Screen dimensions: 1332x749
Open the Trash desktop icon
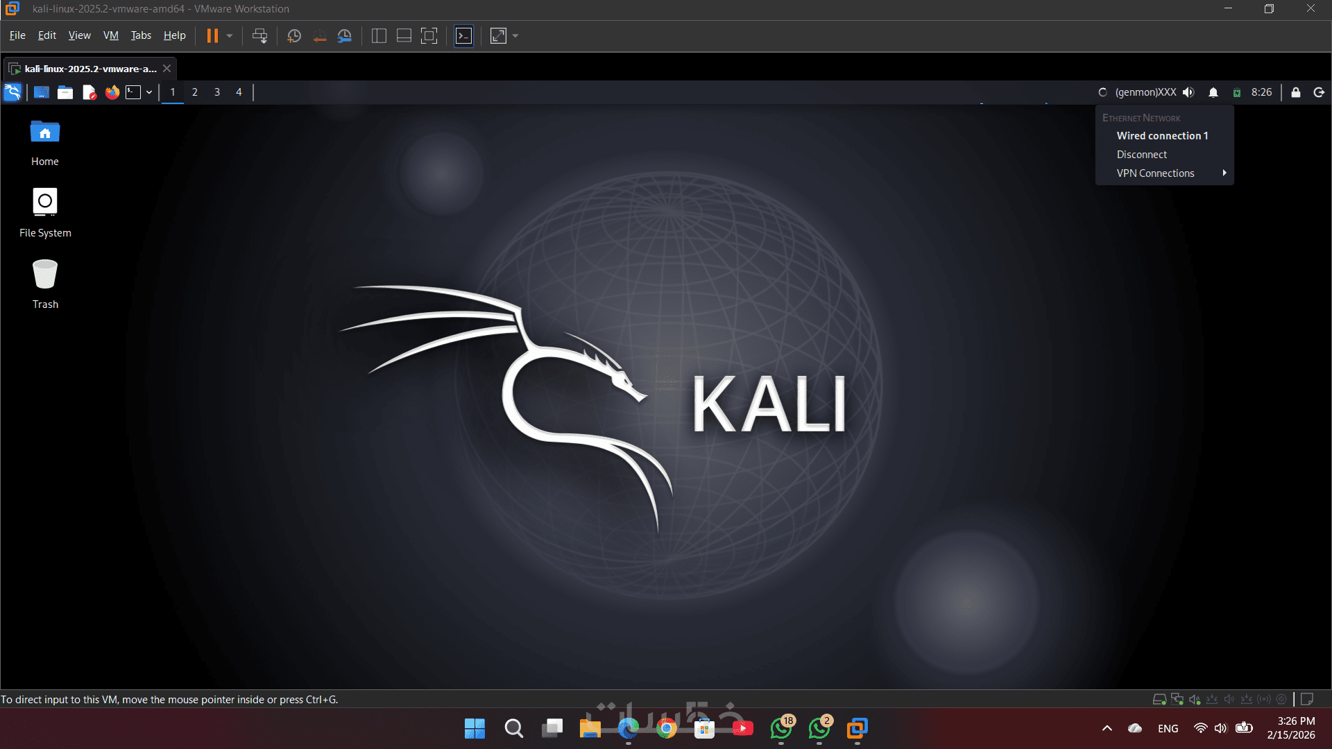click(x=45, y=275)
